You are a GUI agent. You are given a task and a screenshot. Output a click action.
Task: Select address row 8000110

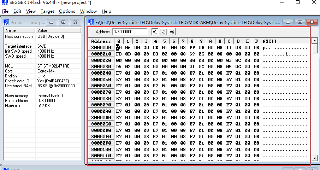point(101,156)
